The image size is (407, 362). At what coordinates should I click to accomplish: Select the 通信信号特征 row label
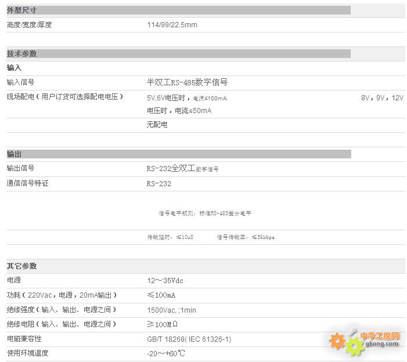coord(27,183)
